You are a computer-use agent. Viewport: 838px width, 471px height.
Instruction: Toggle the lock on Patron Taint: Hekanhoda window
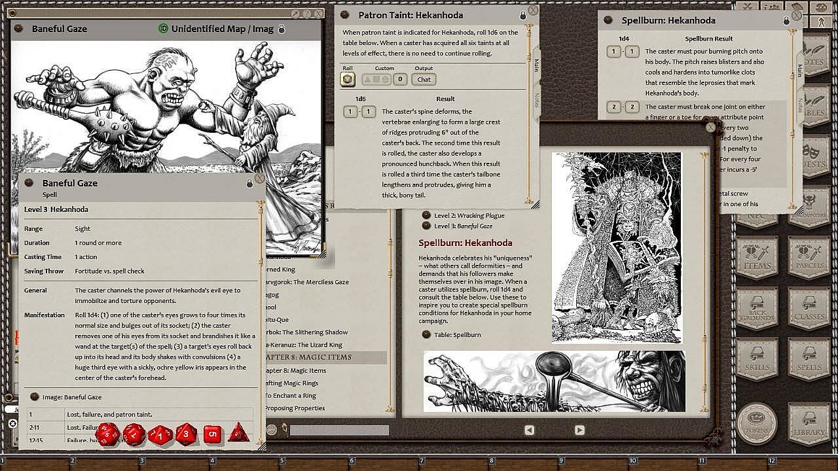click(522, 16)
